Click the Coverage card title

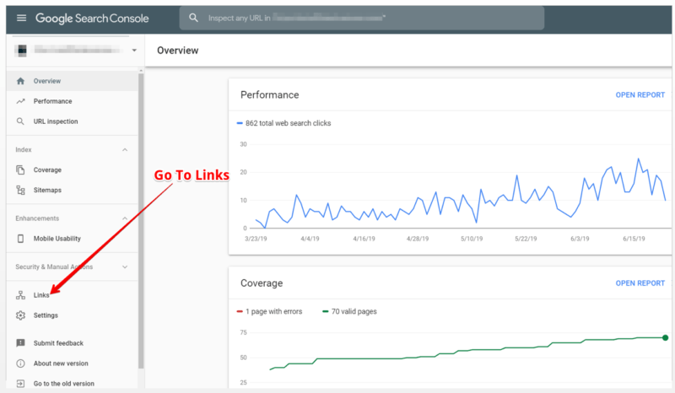pos(262,283)
